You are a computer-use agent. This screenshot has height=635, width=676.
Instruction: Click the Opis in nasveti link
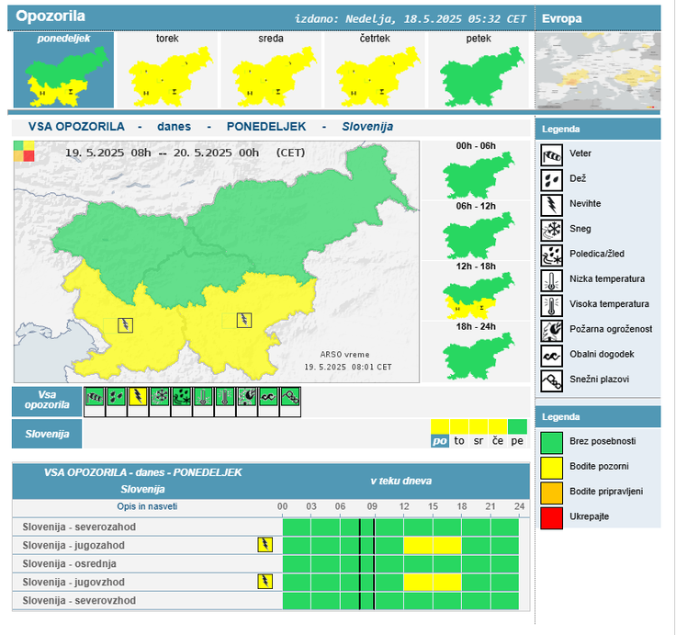coord(148,506)
